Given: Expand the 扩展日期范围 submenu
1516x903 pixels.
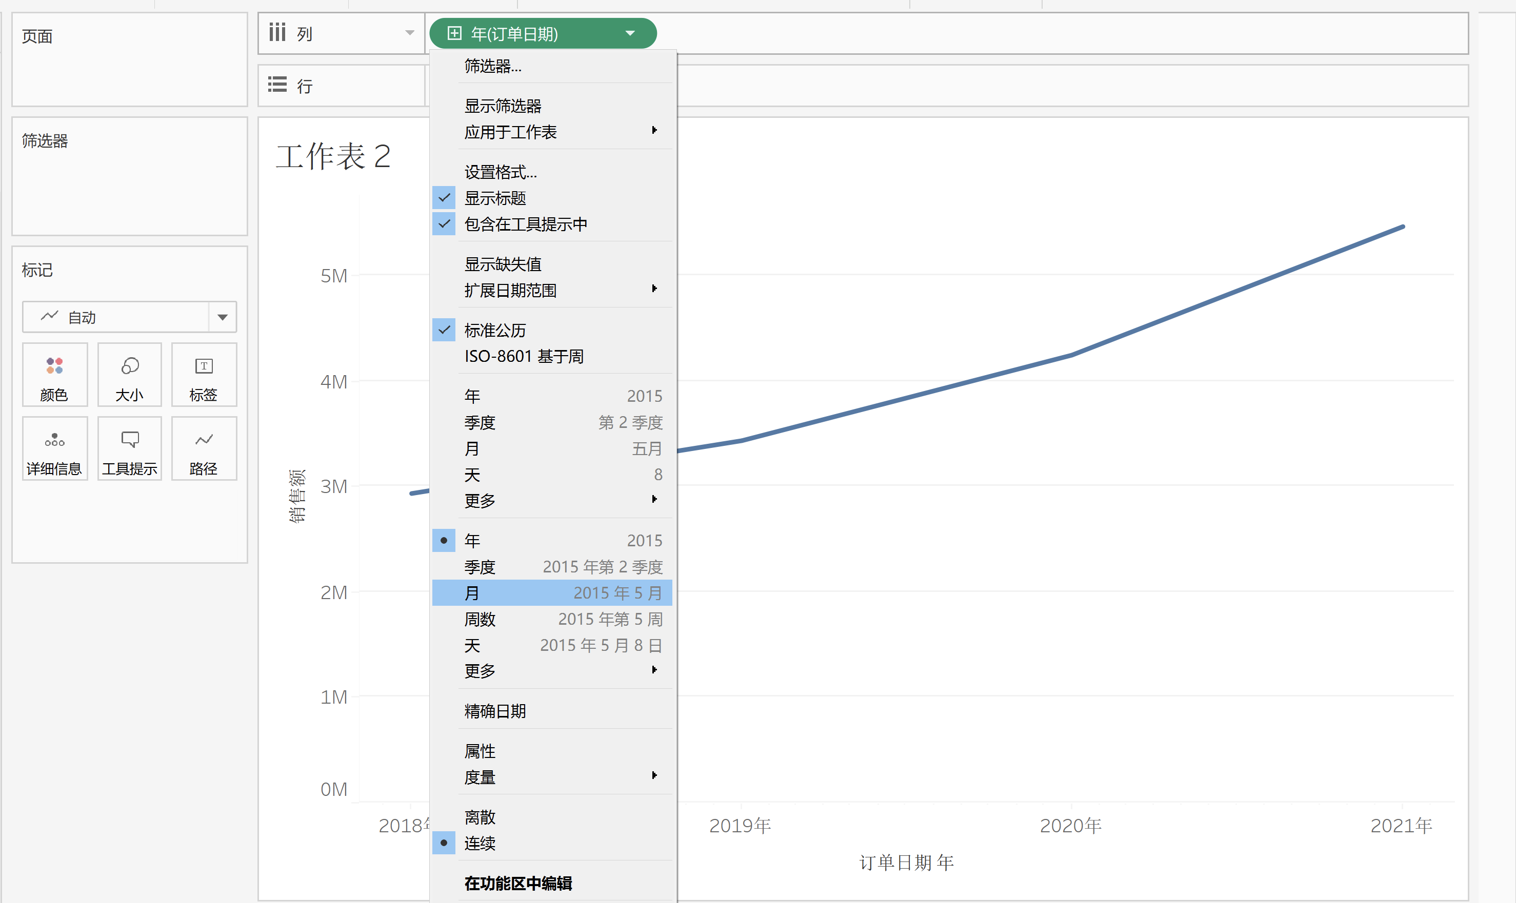Looking at the screenshot, I should (552, 290).
